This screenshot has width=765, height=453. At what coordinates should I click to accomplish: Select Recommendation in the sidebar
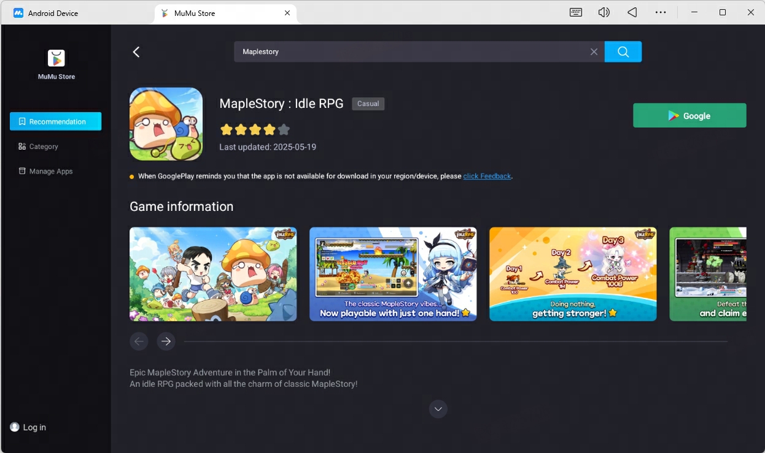click(x=55, y=121)
